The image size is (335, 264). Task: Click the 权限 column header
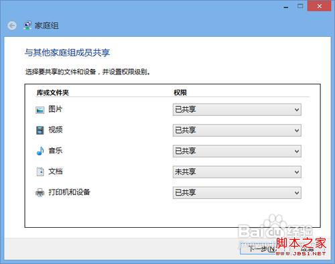(180, 92)
